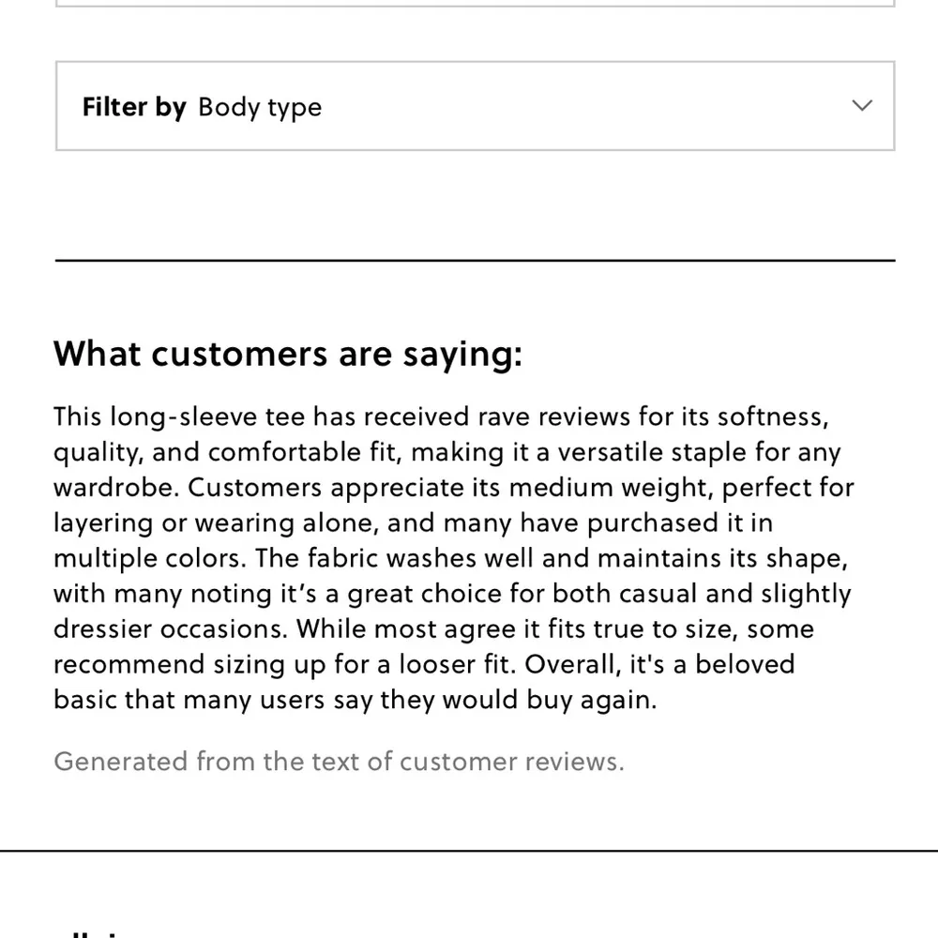Click the customer review summary paragraph
Image resolution: width=938 pixels, height=938 pixels.
point(450,558)
